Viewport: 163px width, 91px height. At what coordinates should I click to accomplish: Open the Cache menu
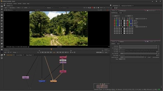coord(24,4)
